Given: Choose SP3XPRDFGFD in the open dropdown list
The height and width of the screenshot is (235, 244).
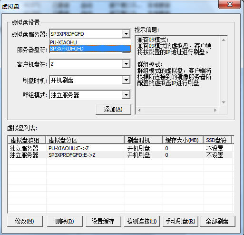Looking at the screenshot, I should pos(90,49).
